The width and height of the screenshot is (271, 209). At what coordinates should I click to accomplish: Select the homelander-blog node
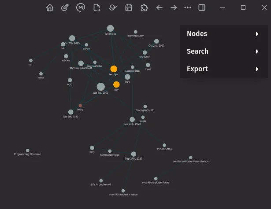tap(110, 151)
